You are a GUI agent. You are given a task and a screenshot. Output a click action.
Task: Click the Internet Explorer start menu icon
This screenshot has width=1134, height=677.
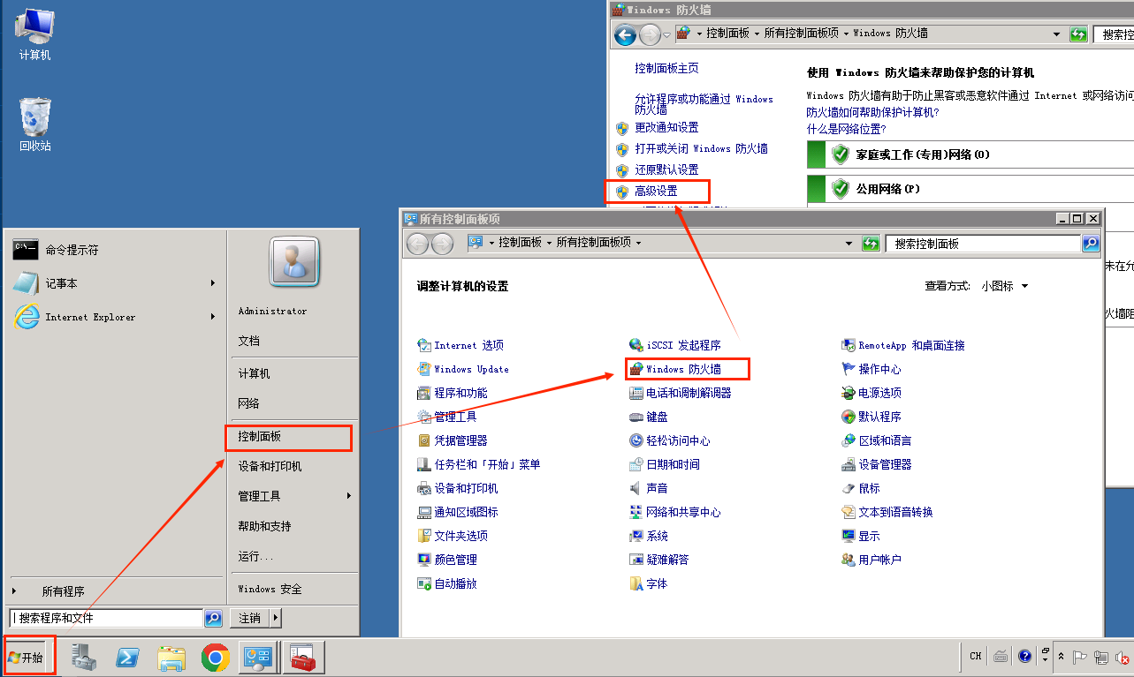27,317
